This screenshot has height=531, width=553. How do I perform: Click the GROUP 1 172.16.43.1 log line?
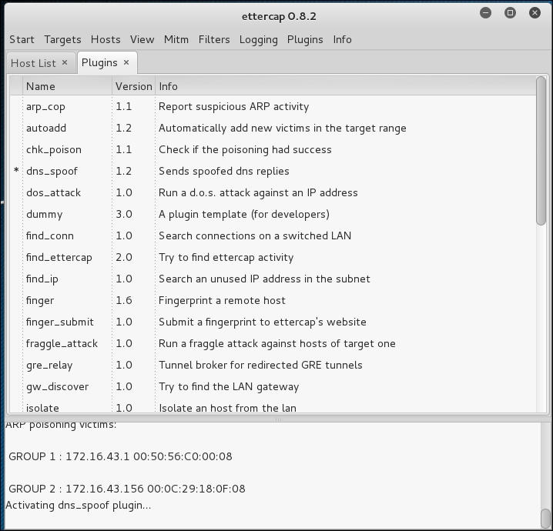coord(120,456)
